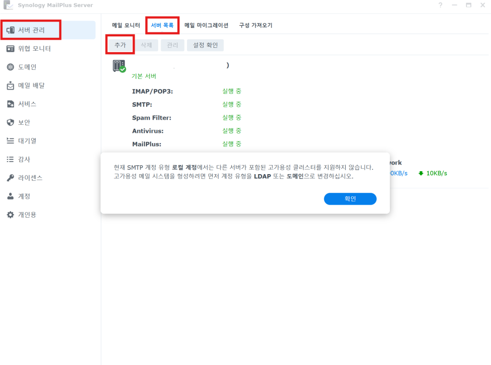The image size is (491, 365).
Task: Click the mailbox icon next to 메일 배달
Action: pyautogui.click(x=11, y=85)
